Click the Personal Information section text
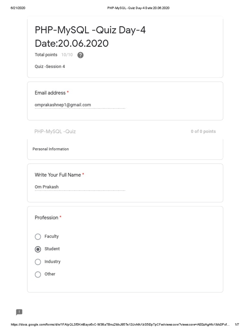The height and width of the screenshot is (333, 250). [50, 149]
